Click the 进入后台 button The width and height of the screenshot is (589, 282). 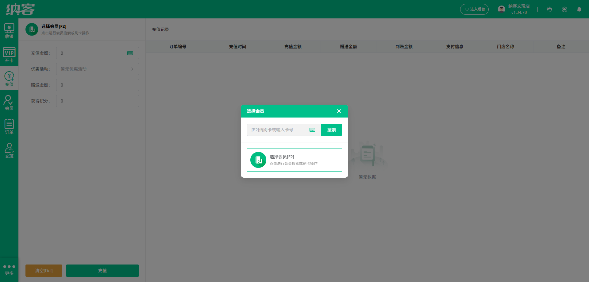pyautogui.click(x=474, y=9)
